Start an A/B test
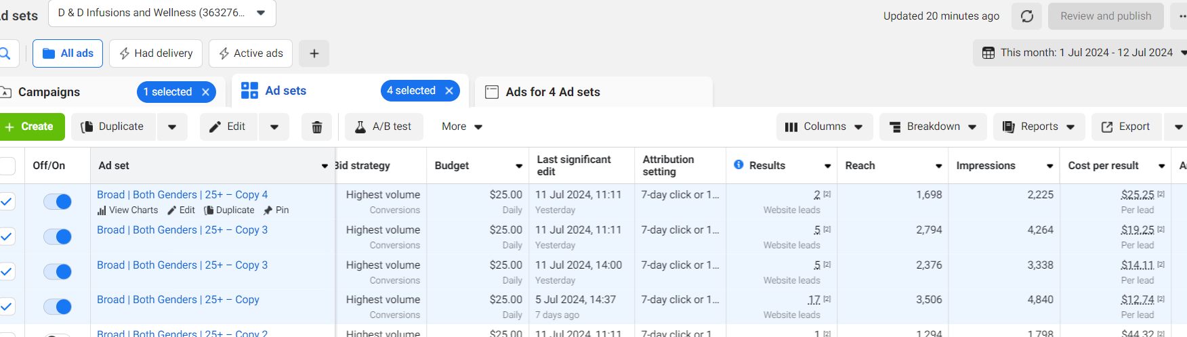Screen dimensions: 1187x337 coord(383,127)
